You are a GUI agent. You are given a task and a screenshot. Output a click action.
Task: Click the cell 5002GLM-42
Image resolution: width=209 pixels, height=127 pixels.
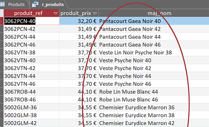tap(31, 123)
